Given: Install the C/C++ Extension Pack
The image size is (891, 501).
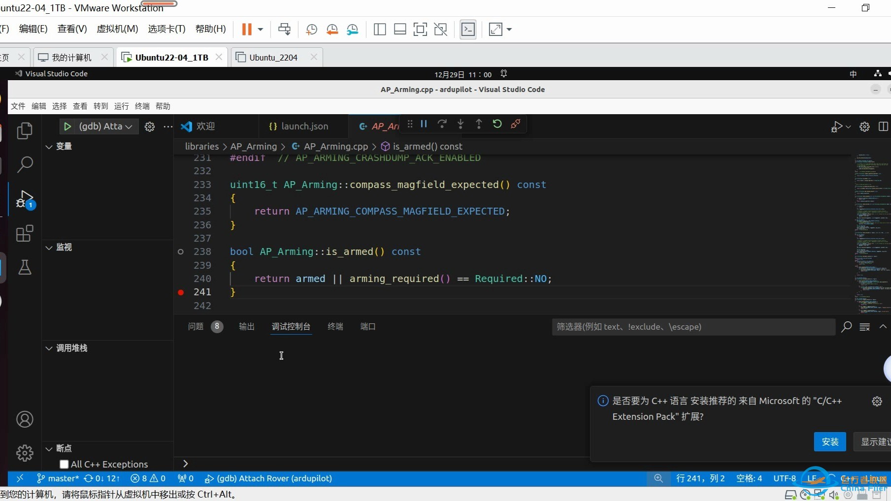Looking at the screenshot, I should click(x=830, y=442).
